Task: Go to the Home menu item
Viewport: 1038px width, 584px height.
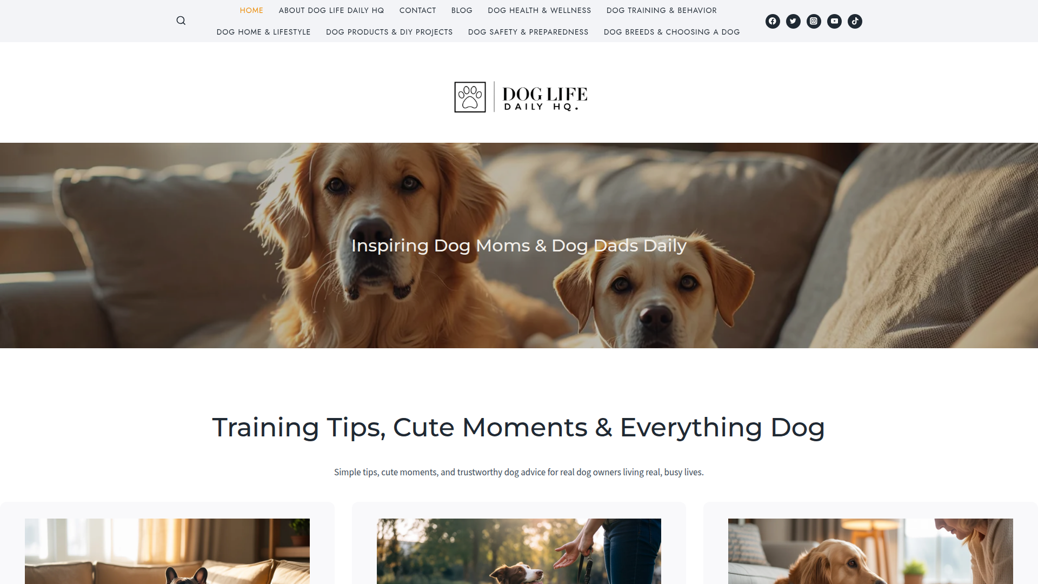Action: (251, 10)
